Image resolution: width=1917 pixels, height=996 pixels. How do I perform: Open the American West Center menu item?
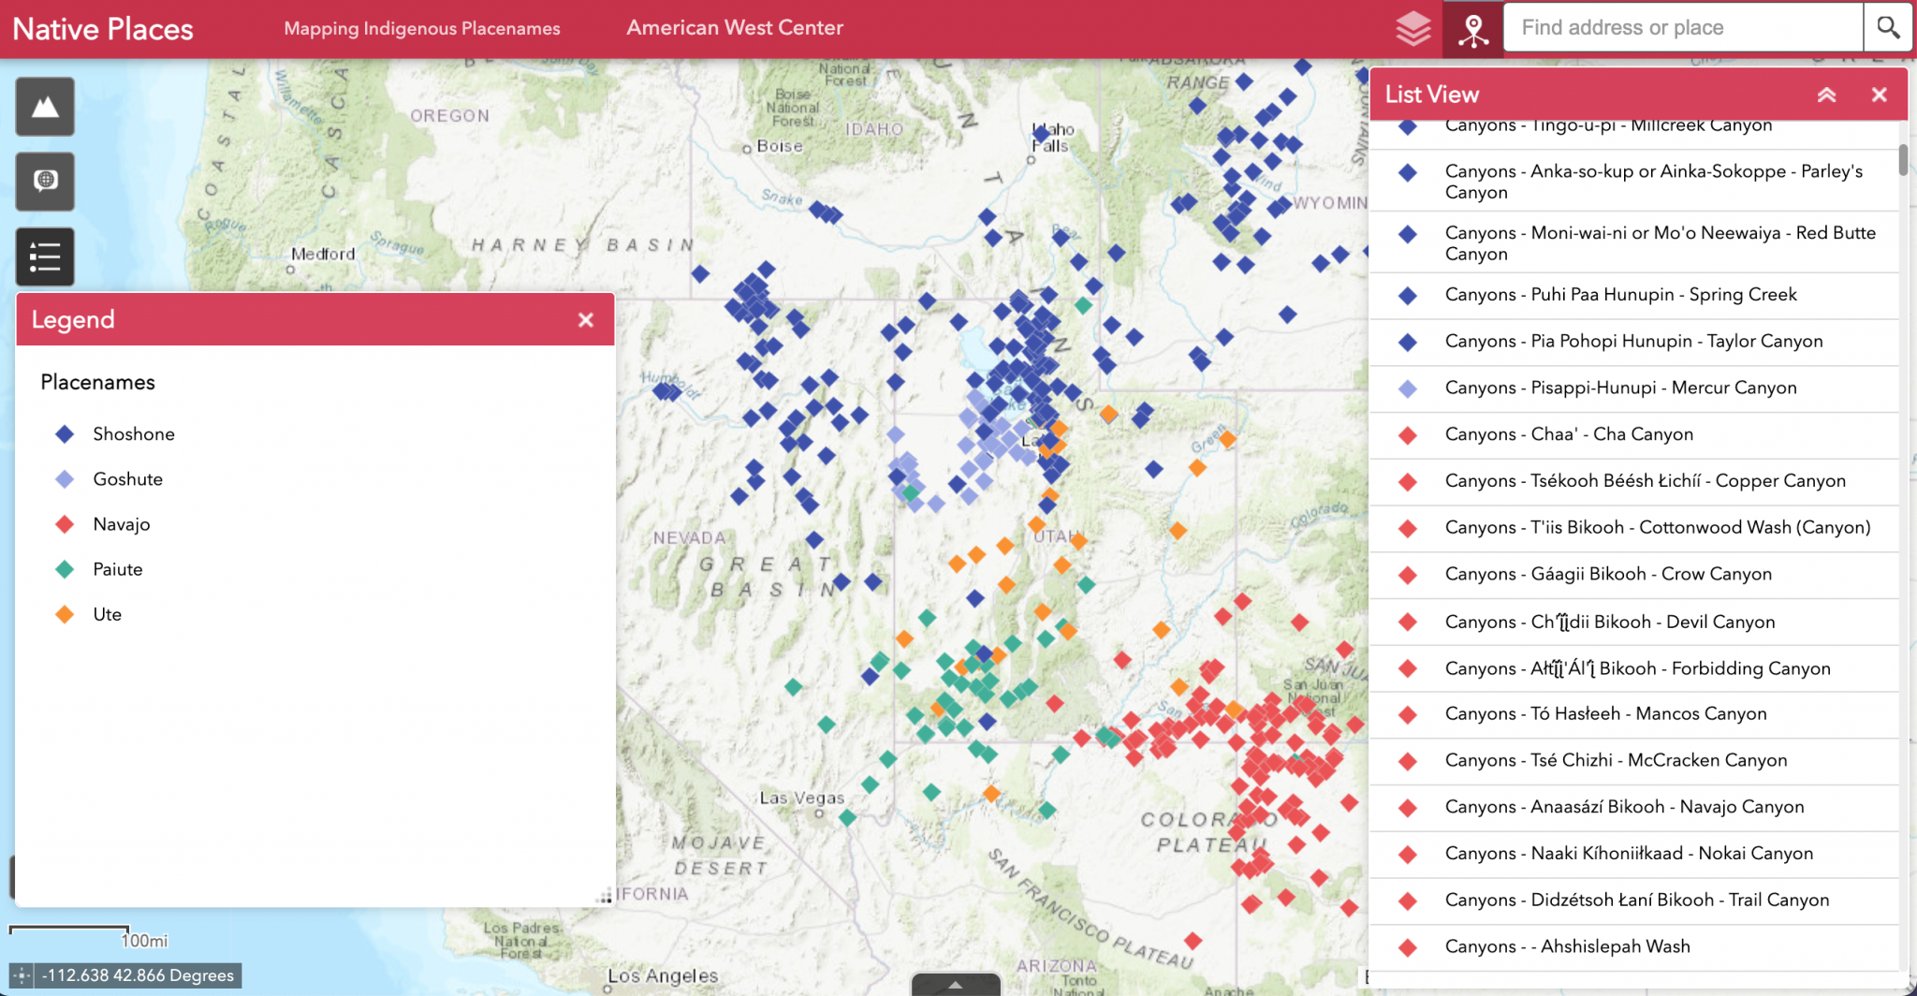pos(735,28)
